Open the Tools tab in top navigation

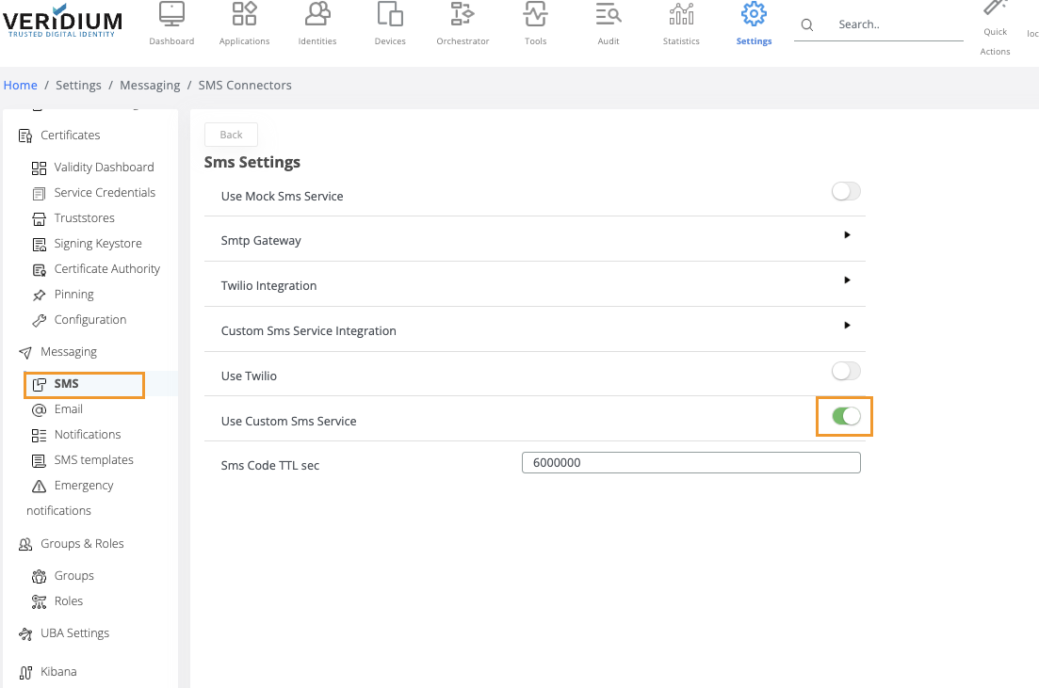(x=536, y=24)
